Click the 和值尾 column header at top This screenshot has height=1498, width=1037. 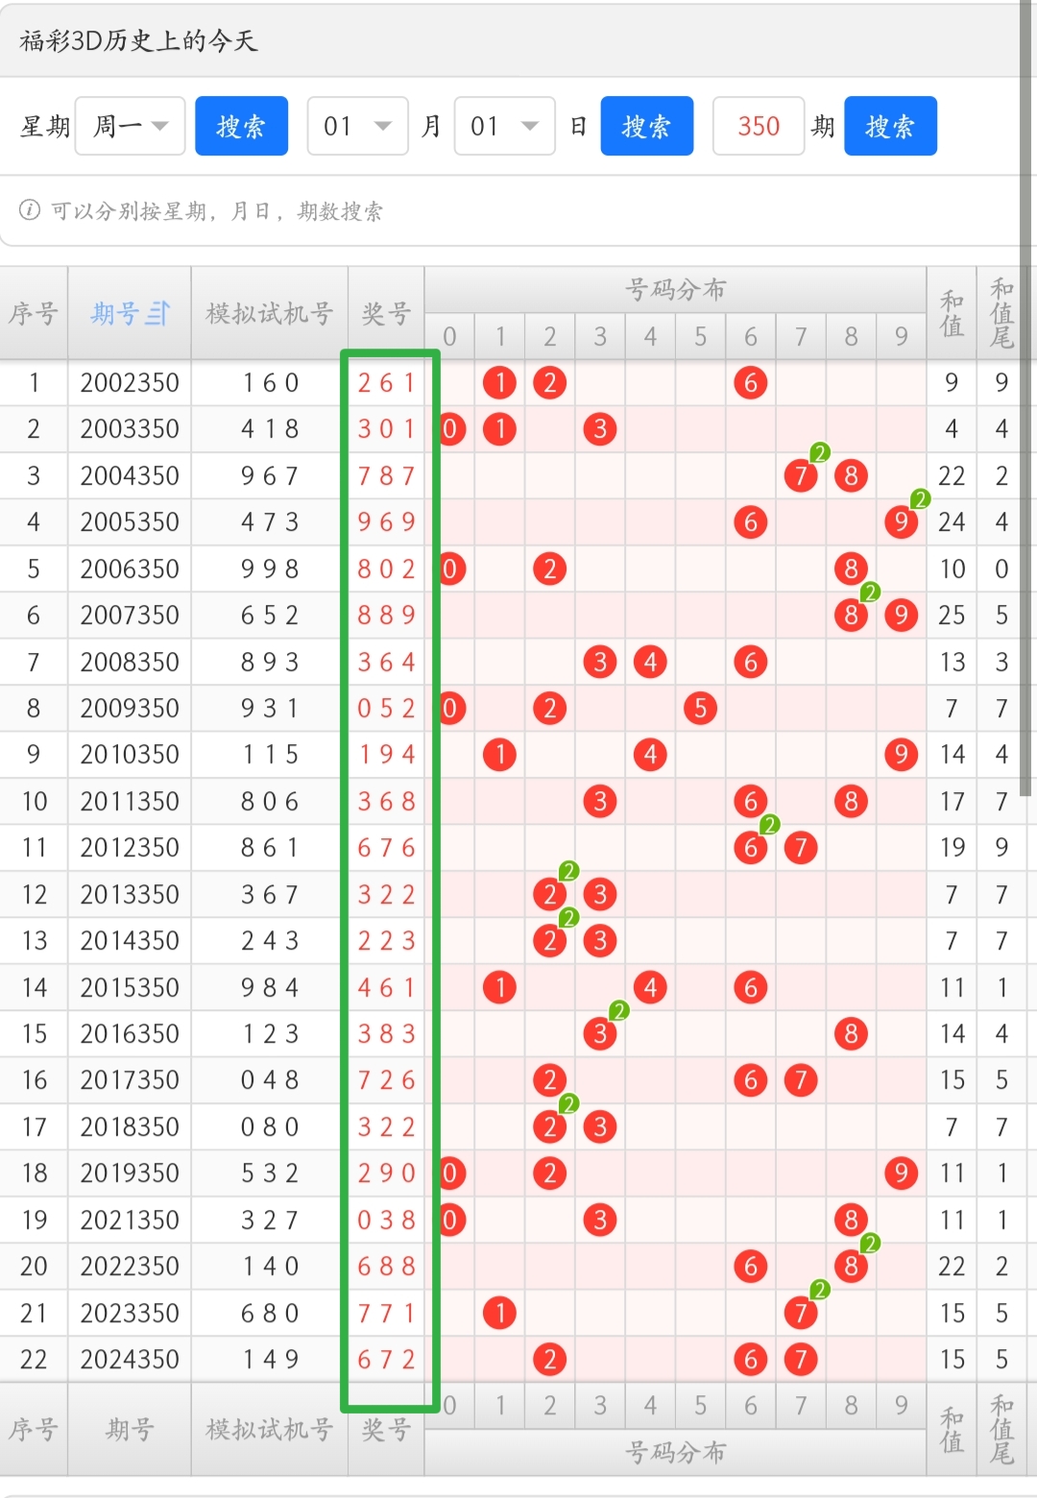click(1001, 313)
